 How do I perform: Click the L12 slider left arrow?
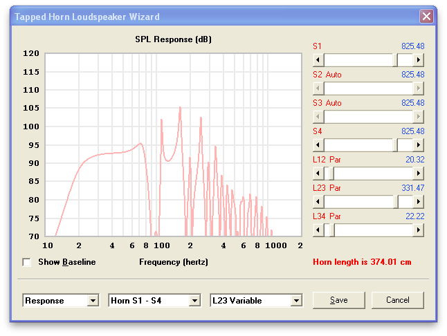(x=318, y=173)
